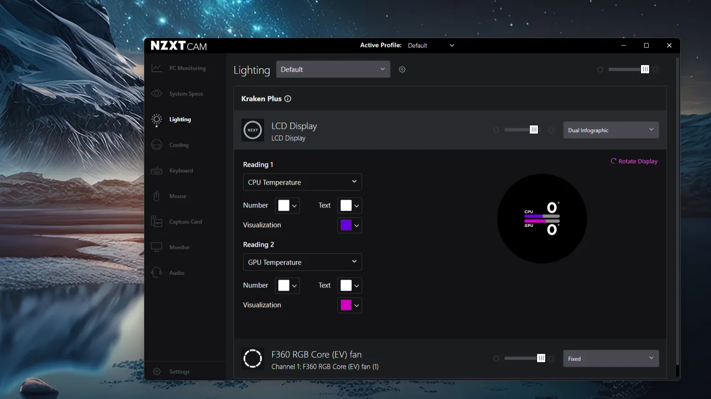The width and height of the screenshot is (711, 399).
Task: Open Settings at sidebar bottom
Action: (179, 372)
